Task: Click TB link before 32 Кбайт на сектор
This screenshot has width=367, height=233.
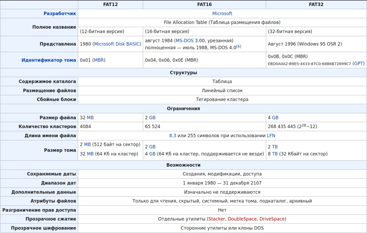Action: (x=275, y=154)
